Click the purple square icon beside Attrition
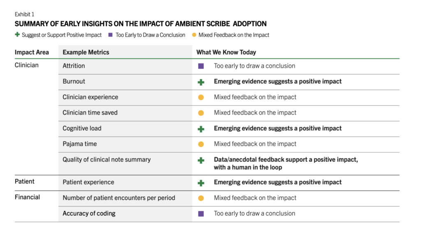Image resolution: width=421 pixels, height=239 pixels. pos(201,66)
